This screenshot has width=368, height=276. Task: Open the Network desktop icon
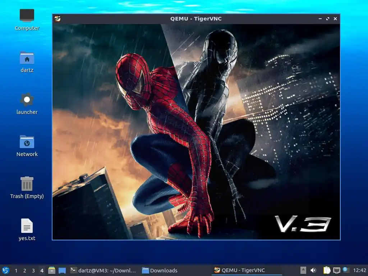click(27, 146)
